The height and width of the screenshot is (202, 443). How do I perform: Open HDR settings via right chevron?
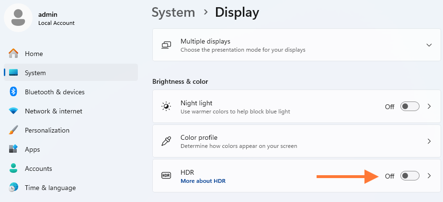[x=429, y=176]
